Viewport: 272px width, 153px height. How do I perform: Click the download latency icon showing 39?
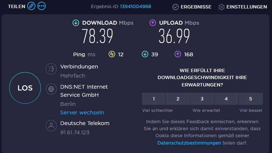point(145,54)
